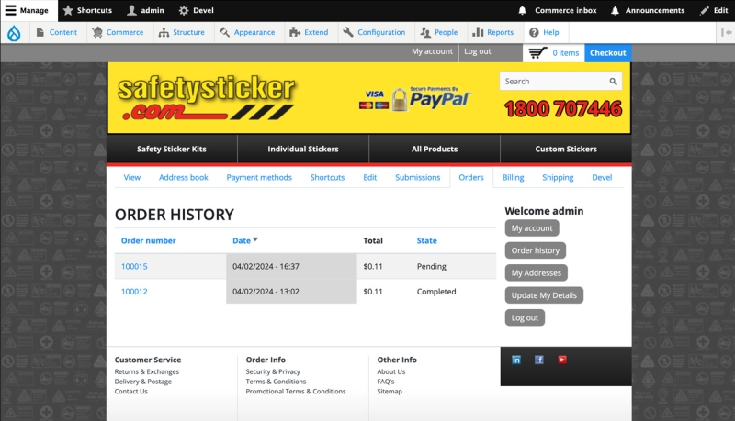Open LinkedIn social icon
This screenshot has height=421, width=735.
coord(516,360)
